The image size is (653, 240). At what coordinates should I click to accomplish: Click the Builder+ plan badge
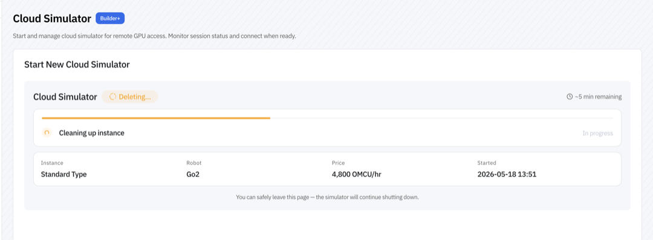point(110,18)
